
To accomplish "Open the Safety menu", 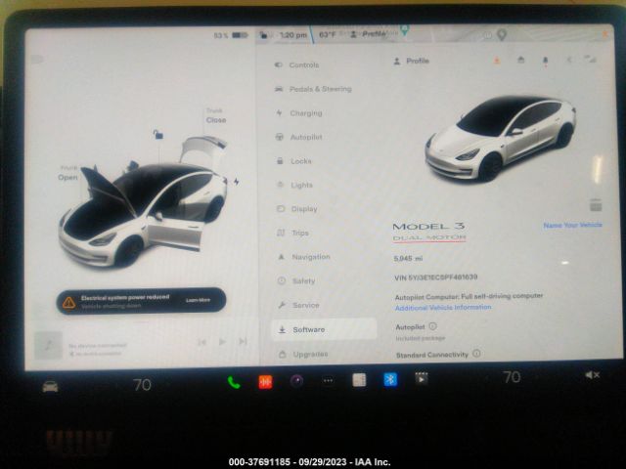I will point(296,281).
